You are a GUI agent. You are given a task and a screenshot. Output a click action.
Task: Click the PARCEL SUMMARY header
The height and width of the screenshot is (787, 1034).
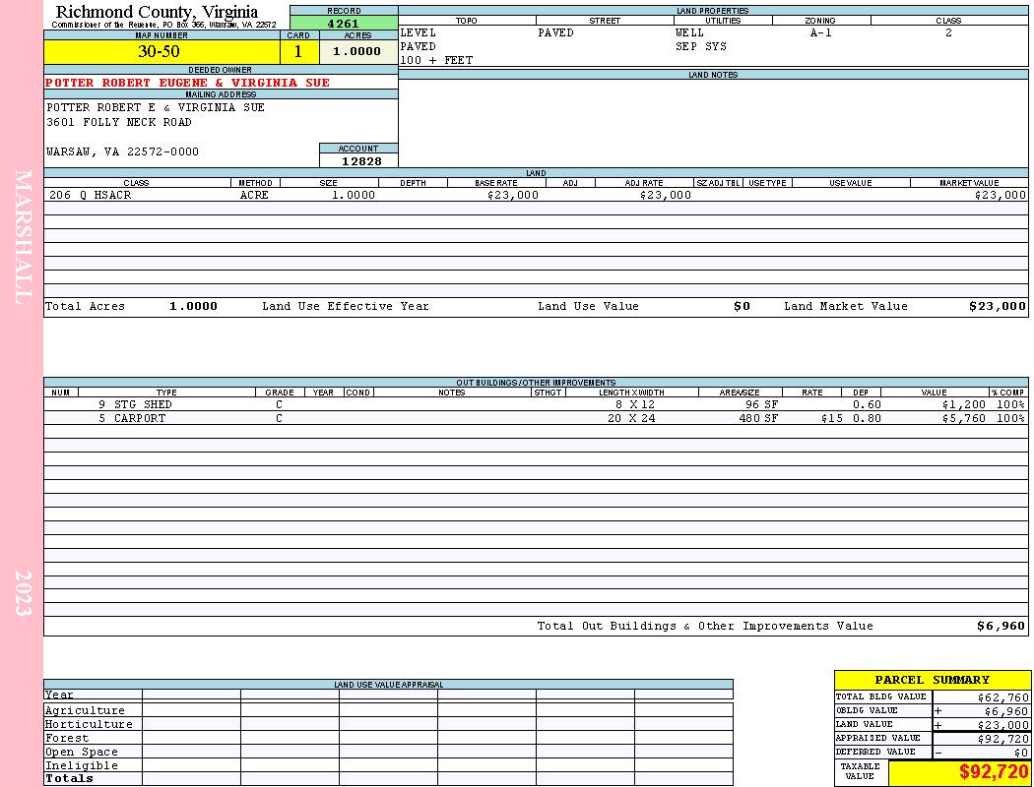(932, 680)
